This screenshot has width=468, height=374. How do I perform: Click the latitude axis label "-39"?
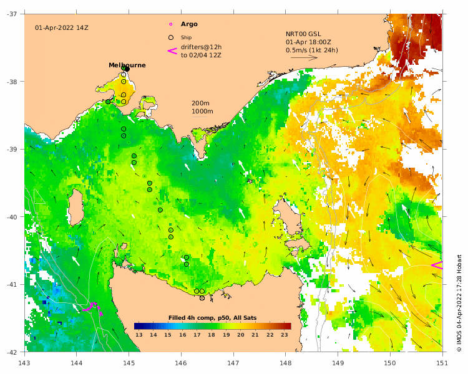12,149
